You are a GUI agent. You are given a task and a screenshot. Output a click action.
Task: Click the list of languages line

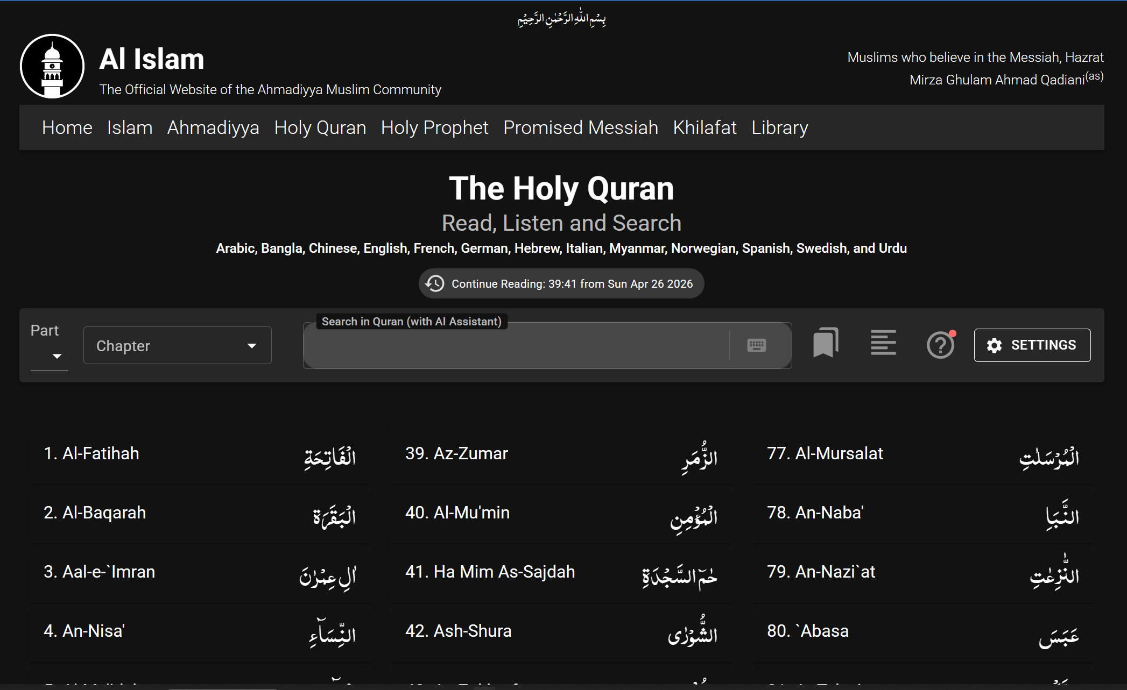561,248
